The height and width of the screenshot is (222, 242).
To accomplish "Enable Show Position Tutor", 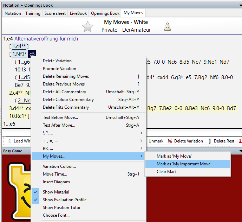I will tap(61, 208).
